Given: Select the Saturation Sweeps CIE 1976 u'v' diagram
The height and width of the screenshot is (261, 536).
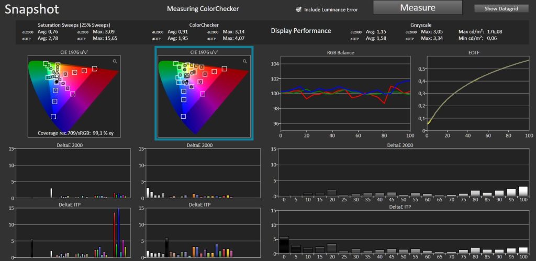Looking at the screenshot, I should click(75, 97).
